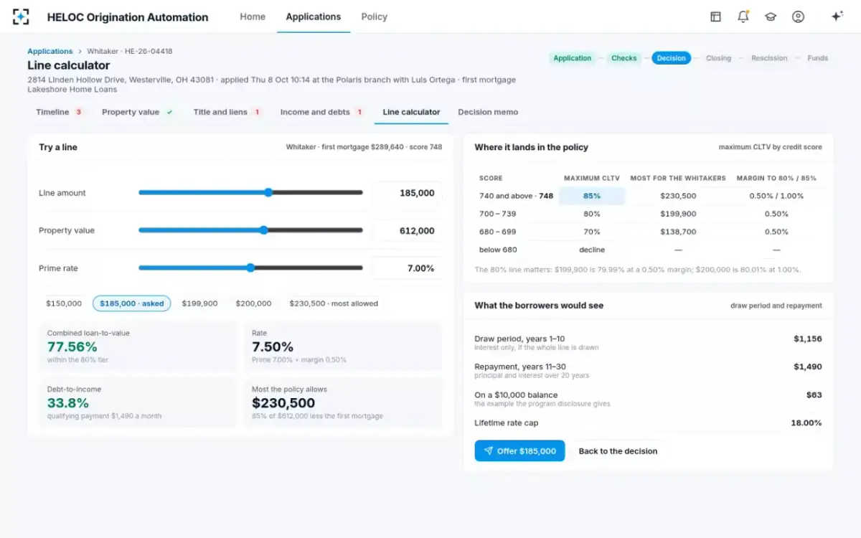Viewport: 861px width, 538px height.
Task: Switch to the Timeline tab
Action: pyautogui.click(x=59, y=112)
